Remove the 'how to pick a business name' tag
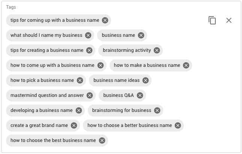242x154 pixels. point(80,80)
